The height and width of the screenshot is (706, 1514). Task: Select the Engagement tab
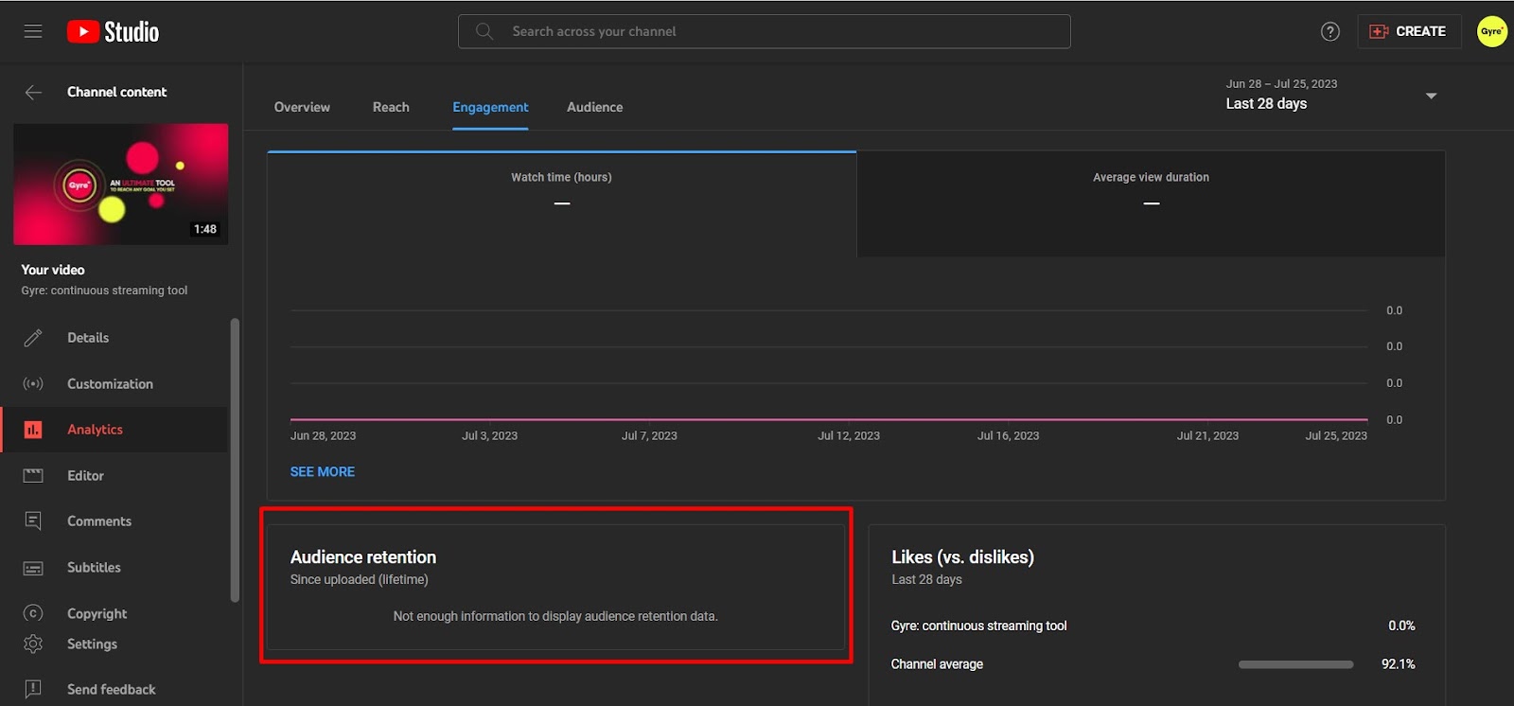tap(490, 107)
